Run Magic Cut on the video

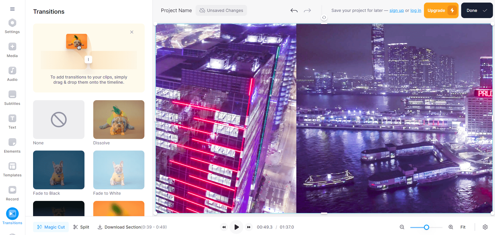[51, 227]
